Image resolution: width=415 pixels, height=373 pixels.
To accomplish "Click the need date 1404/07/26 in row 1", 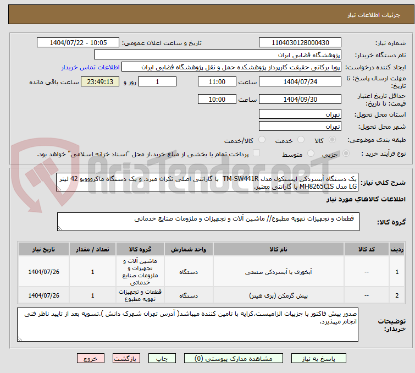I will [x=43, y=272].
